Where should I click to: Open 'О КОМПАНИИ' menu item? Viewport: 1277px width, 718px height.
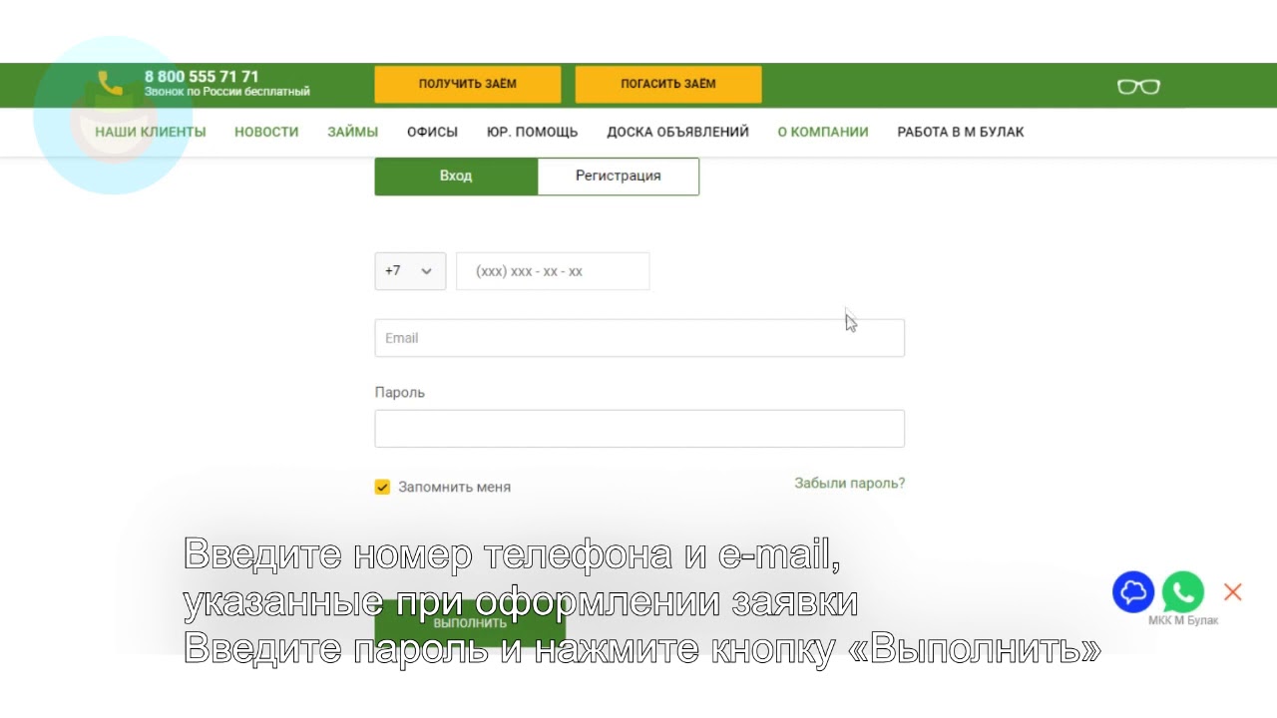click(823, 132)
